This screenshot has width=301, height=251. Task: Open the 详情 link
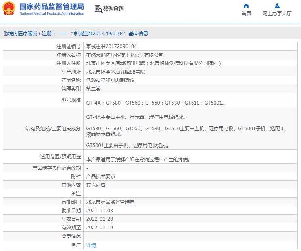click(91, 245)
